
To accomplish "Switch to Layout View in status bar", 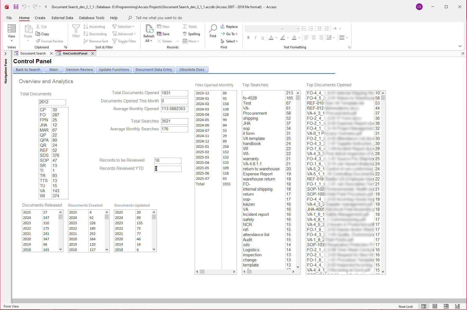I will click(x=446, y=306).
